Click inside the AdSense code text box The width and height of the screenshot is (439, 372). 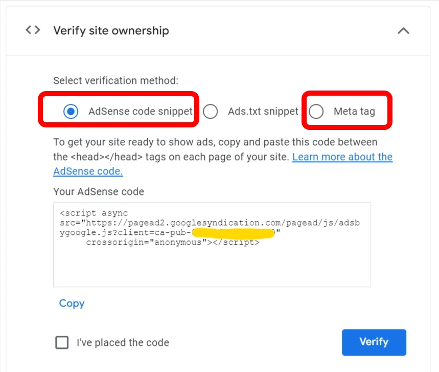(x=212, y=266)
